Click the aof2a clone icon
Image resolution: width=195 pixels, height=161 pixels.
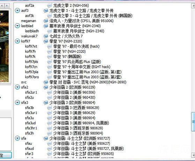(x=50, y=6)
